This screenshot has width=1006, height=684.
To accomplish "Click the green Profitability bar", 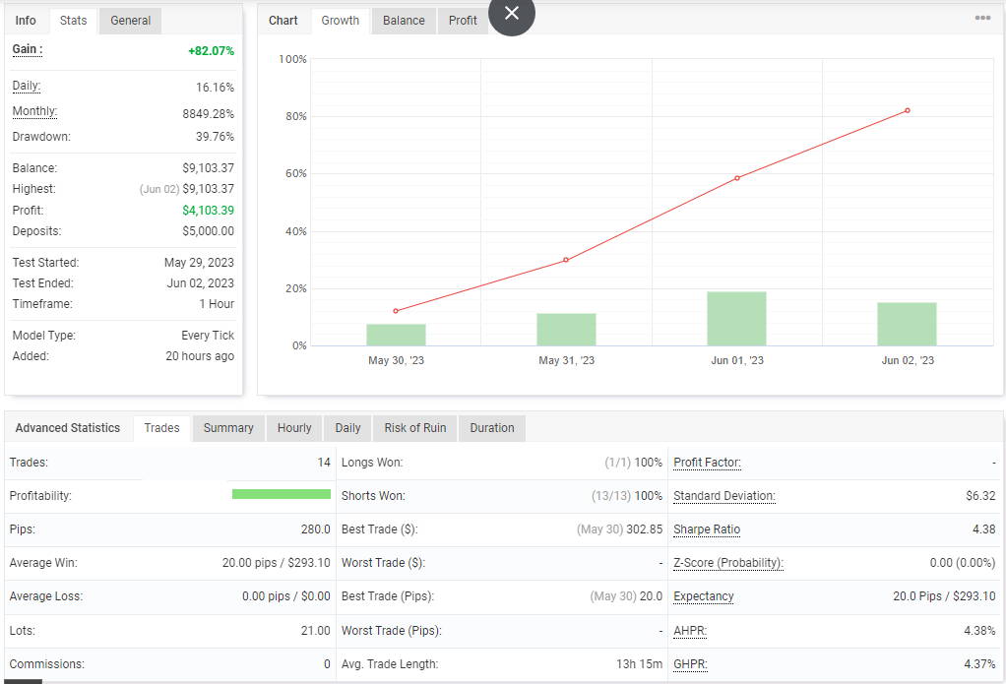I will [x=281, y=494].
